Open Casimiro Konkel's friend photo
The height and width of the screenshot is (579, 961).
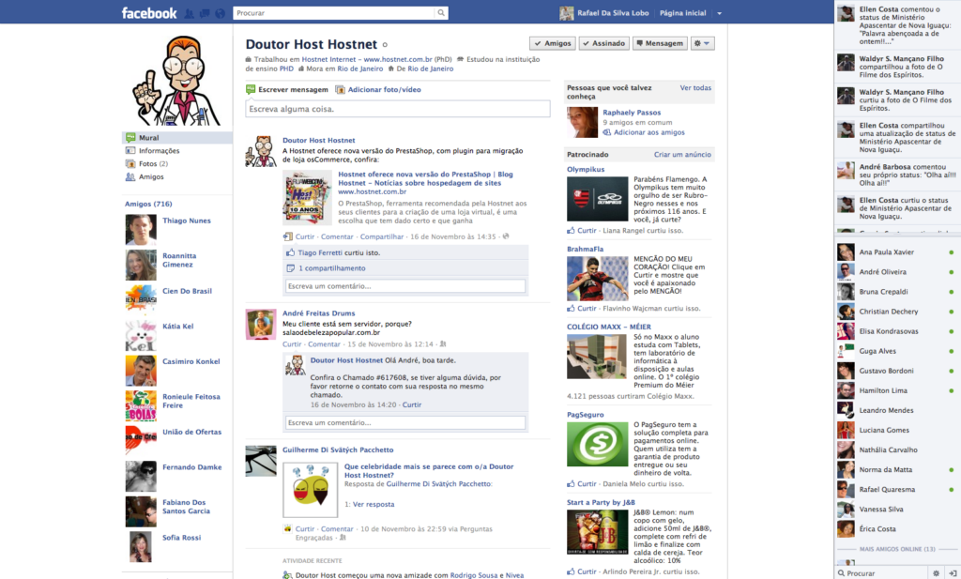click(x=141, y=371)
